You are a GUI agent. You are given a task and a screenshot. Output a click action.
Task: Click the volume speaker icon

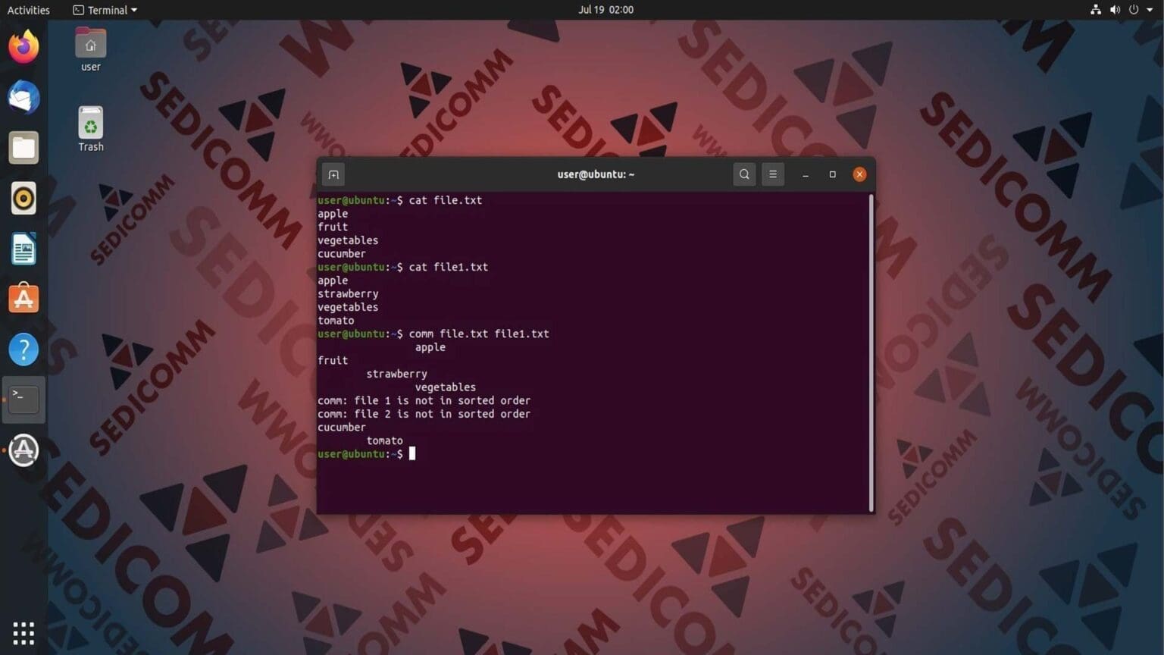1115,10
